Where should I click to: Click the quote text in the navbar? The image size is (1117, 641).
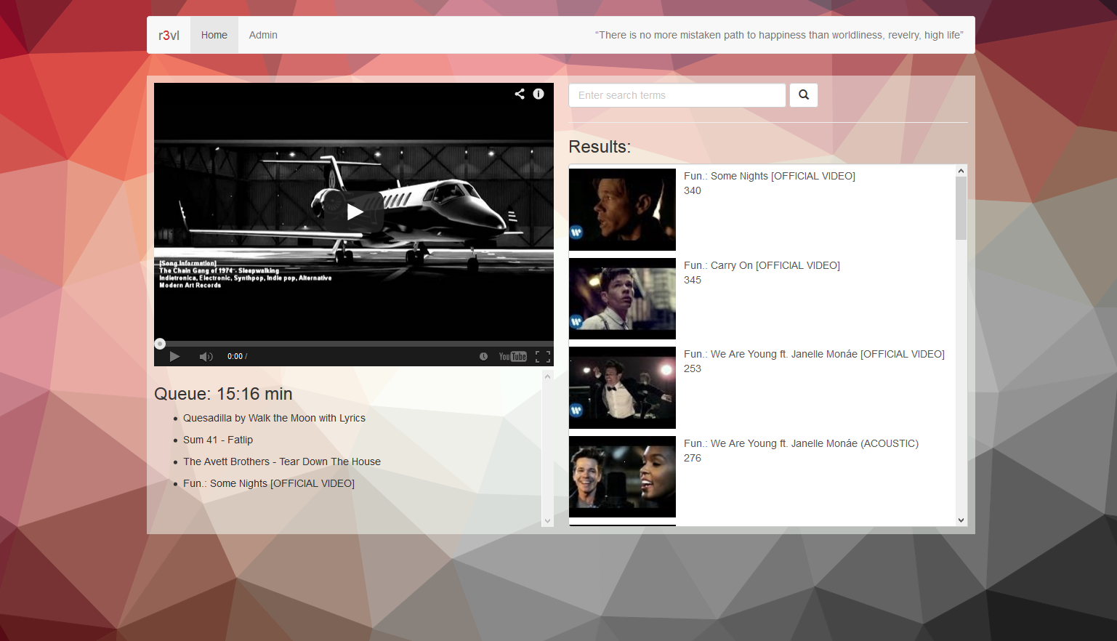click(779, 35)
